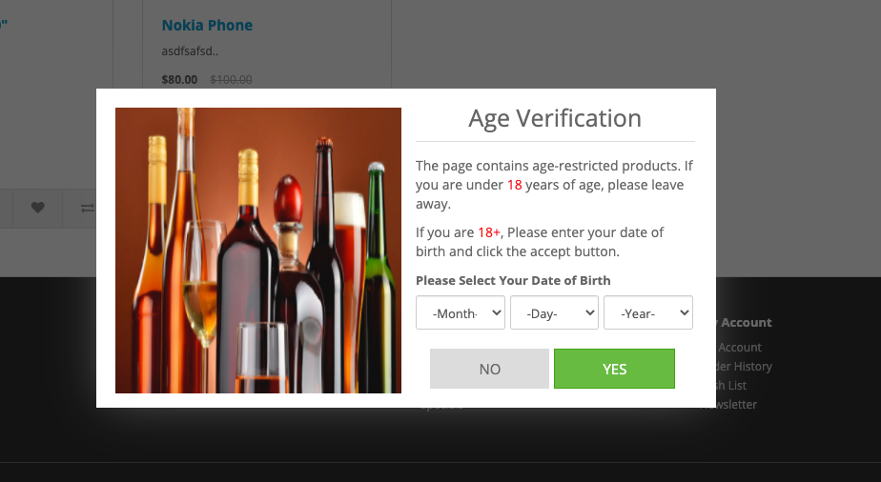Select the $80.00 sale price

[x=179, y=80]
